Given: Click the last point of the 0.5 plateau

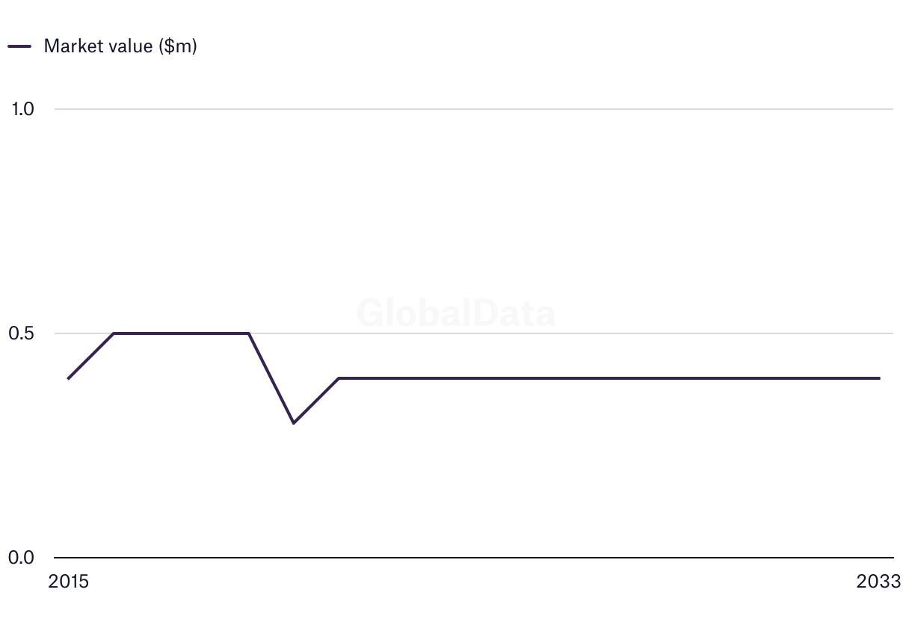Looking at the screenshot, I should 248,333.
